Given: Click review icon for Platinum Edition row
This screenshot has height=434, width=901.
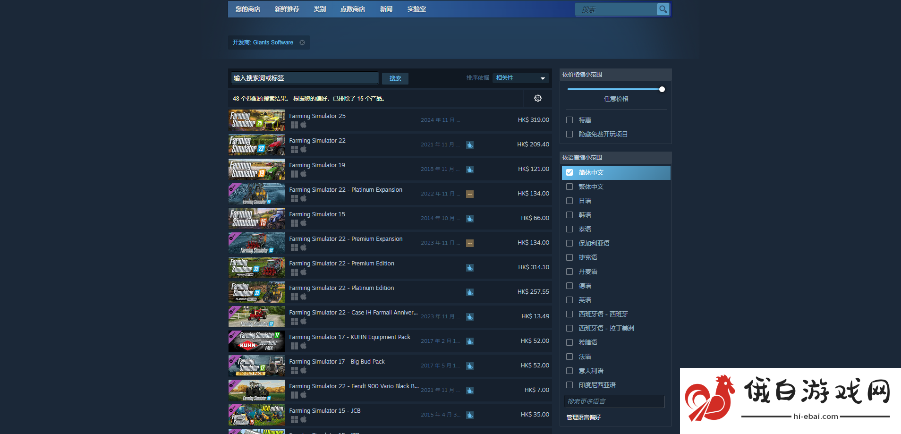Looking at the screenshot, I should pyautogui.click(x=470, y=292).
